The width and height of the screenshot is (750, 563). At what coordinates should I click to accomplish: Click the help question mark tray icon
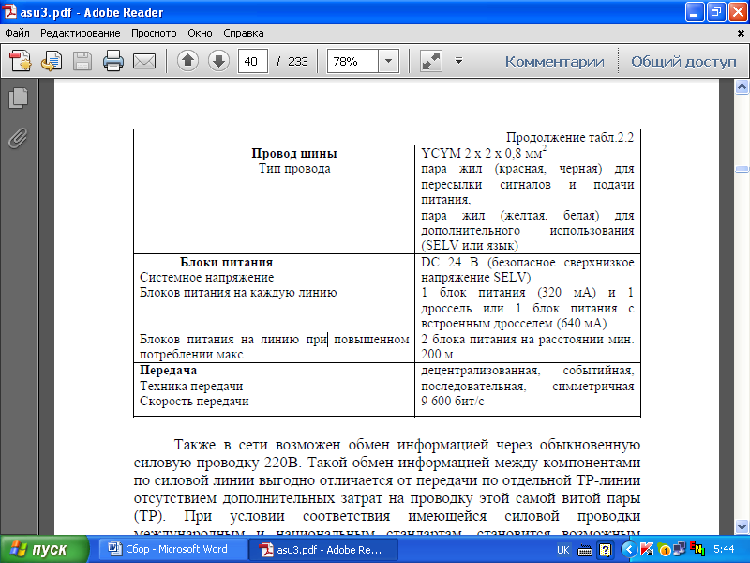pos(605,550)
